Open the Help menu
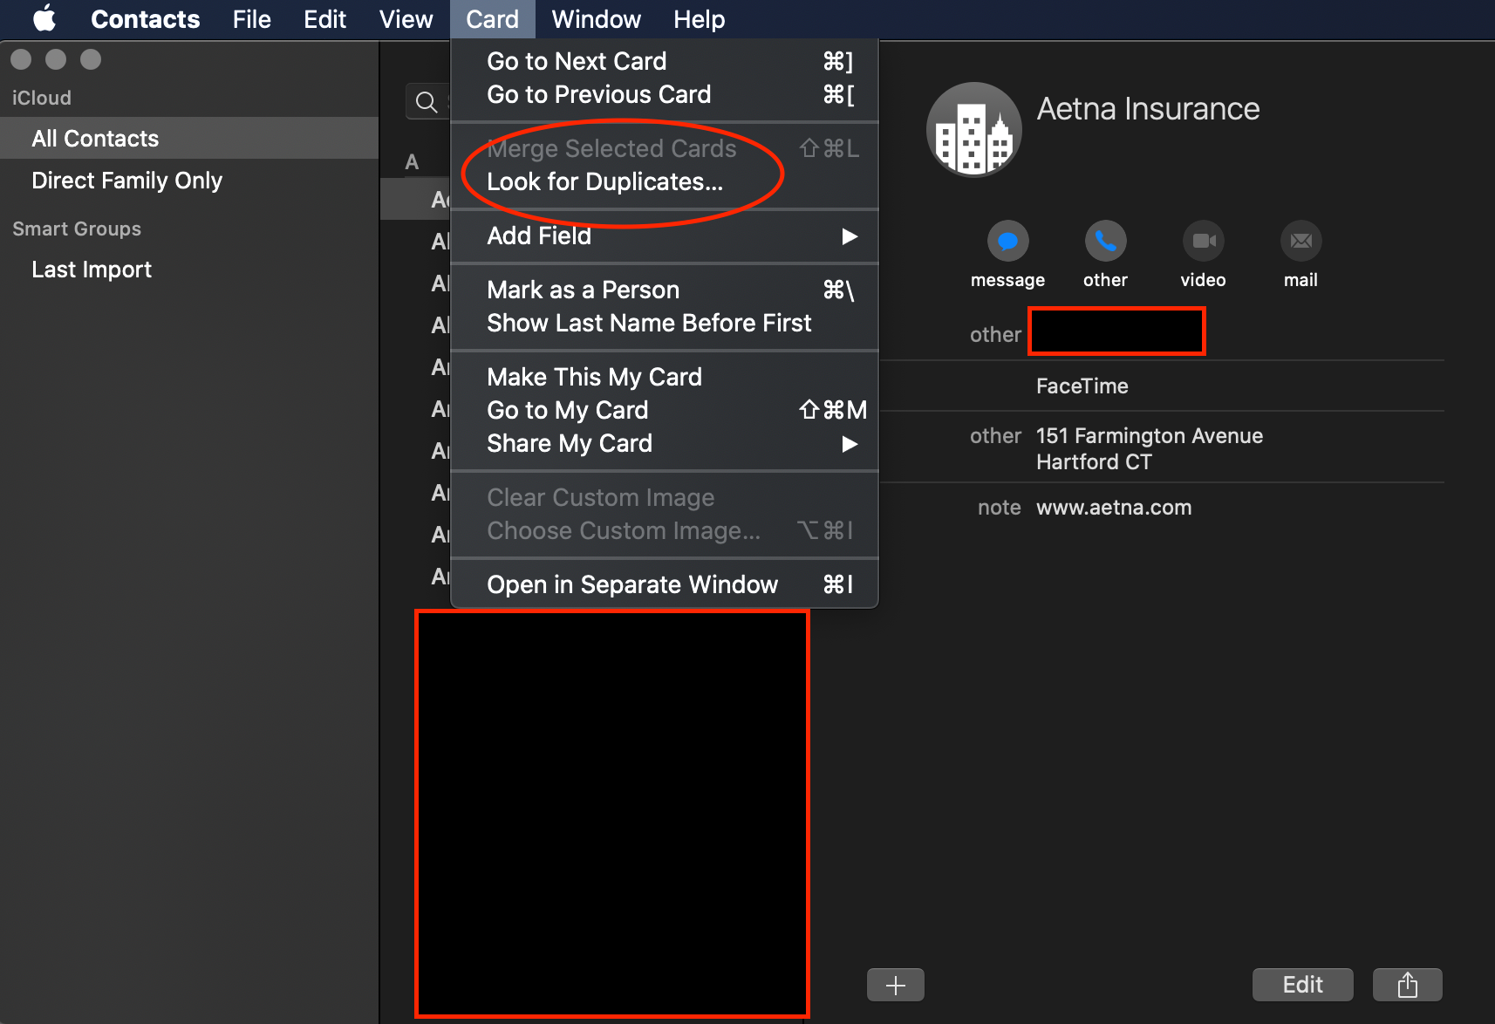This screenshot has width=1495, height=1024. click(x=700, y=19)
